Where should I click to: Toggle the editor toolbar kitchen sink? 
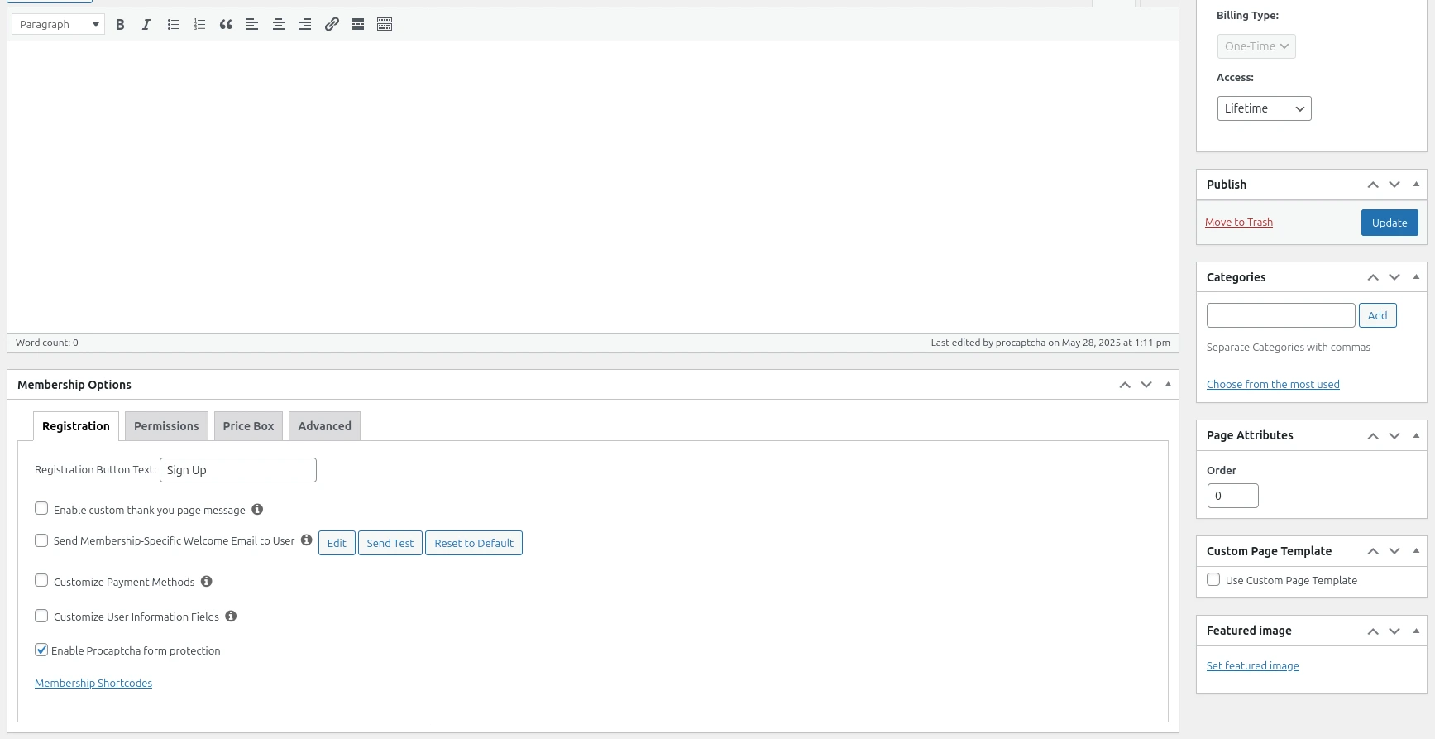click(385, 25)
